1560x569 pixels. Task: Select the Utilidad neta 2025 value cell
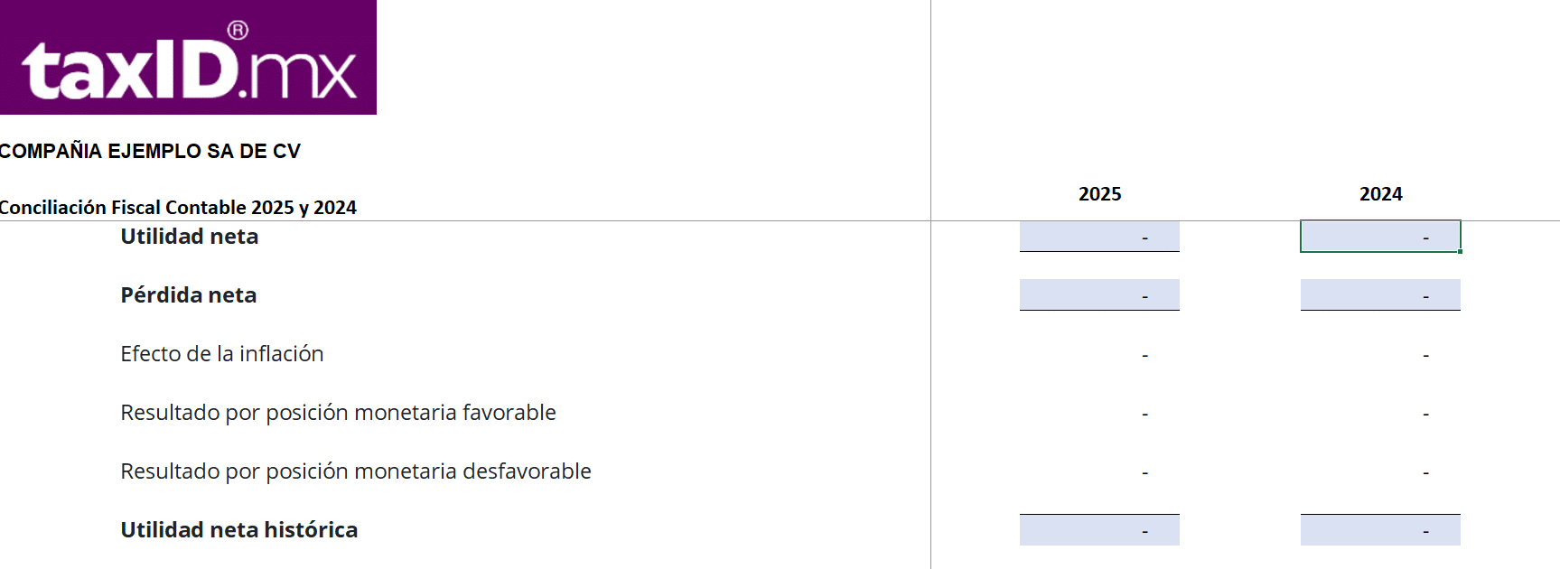(x=1099, y=237)
